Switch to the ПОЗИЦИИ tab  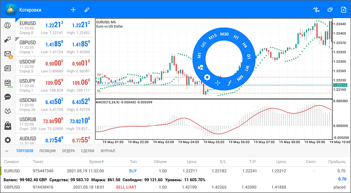(x=47, y=151)
